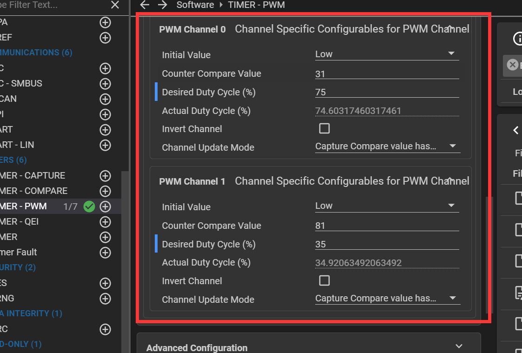Add C - SMBUS module via plus icon
The width and height of the screenshot is (522, 353).
106,84
